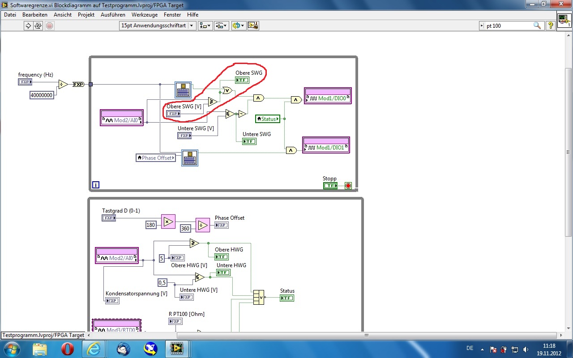Abort execution with the red stop button
Viewport: 573px width, 358px height.
(50, 26)
